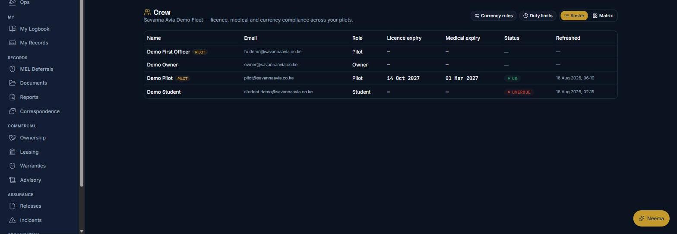Open Reports from the sidebar

pyautogui.click(x=29, y=97)
